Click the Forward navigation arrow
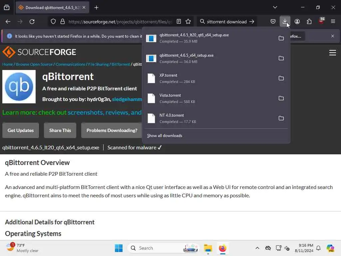The height and width of the screenshot is (256, 341). 20,22
